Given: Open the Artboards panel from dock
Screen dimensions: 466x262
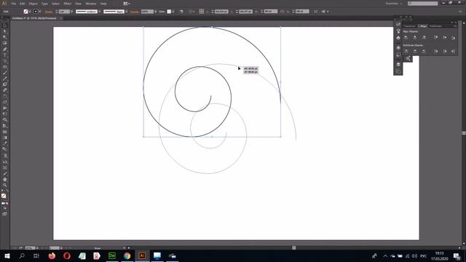Looking at the screenshot, I should 398,71.
